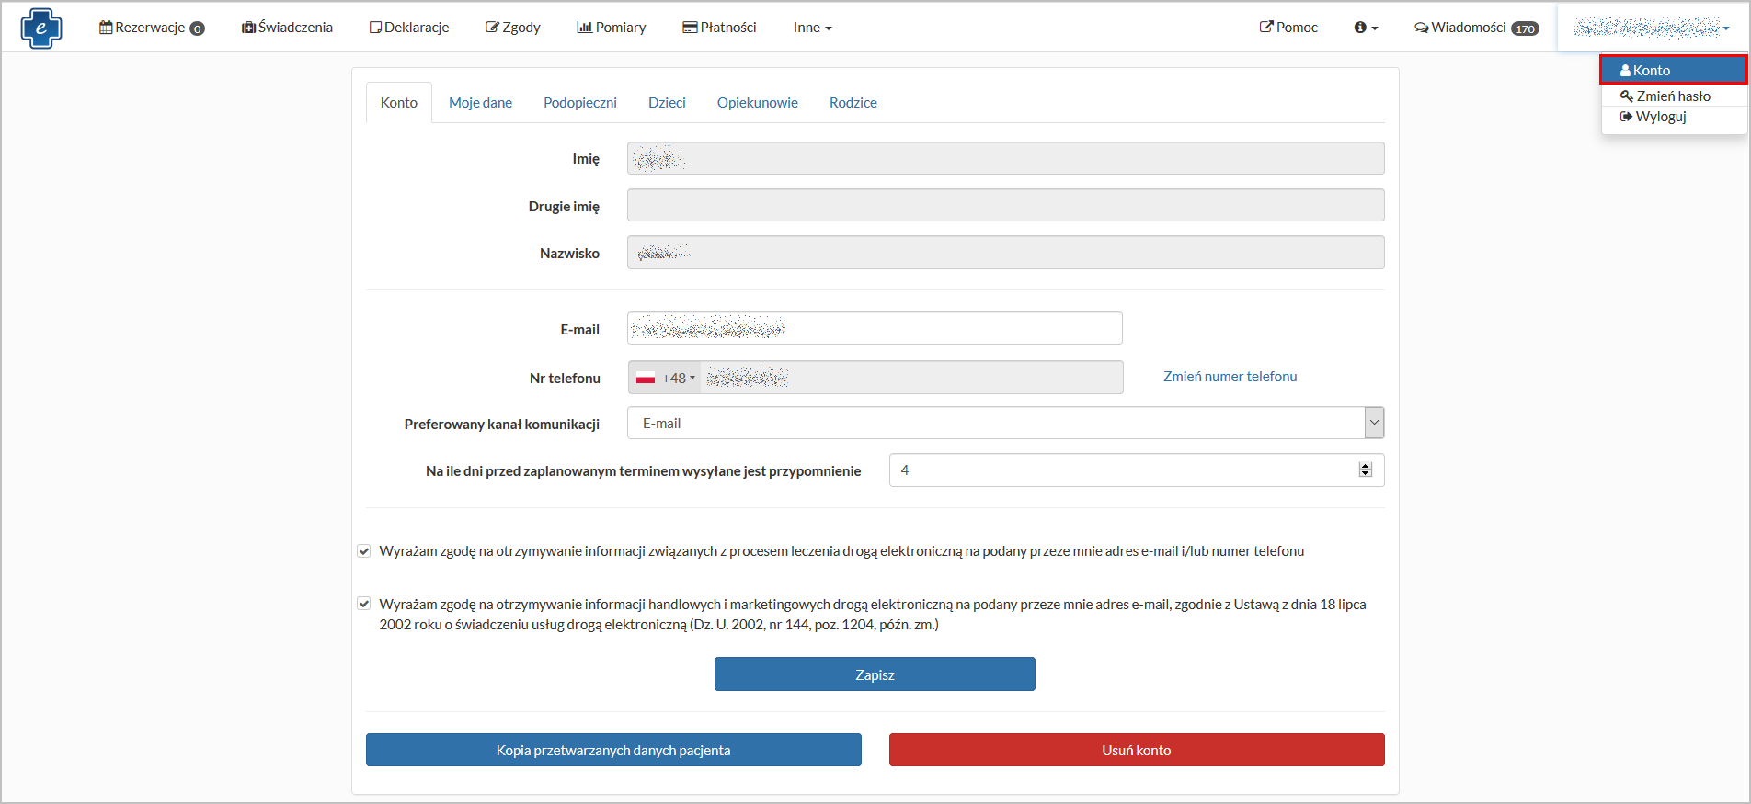This screenshot has width=1751, height=804.
Task: Go to Świadczenia via briefcase icon
Action: [x=287, y=28]
